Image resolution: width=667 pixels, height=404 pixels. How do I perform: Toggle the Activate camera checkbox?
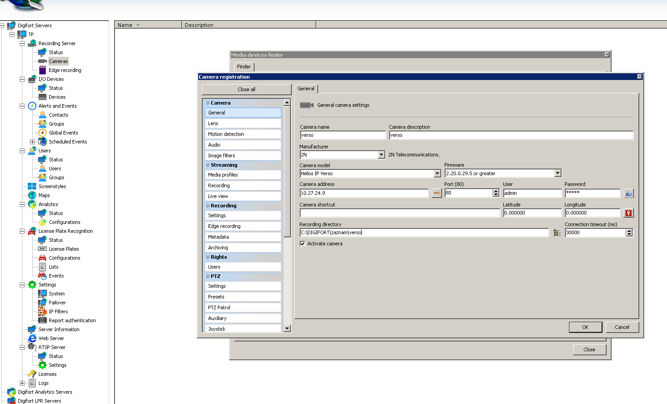[x=303, y=244]
